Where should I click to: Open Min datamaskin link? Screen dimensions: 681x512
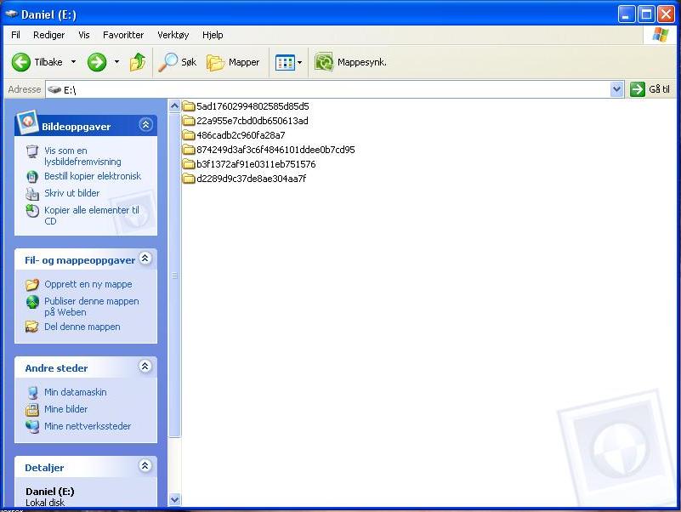tap(75, 392)
